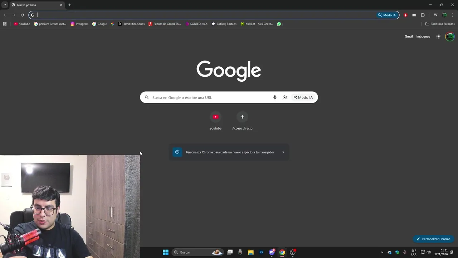Open Photoshop from the taskbar
Image resolution: width=458 pixels, height=258 pixels.
pos(261,252)
